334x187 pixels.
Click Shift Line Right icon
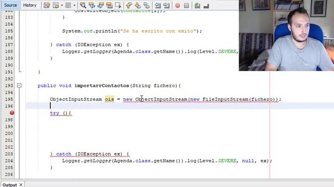tap(166, 5)
